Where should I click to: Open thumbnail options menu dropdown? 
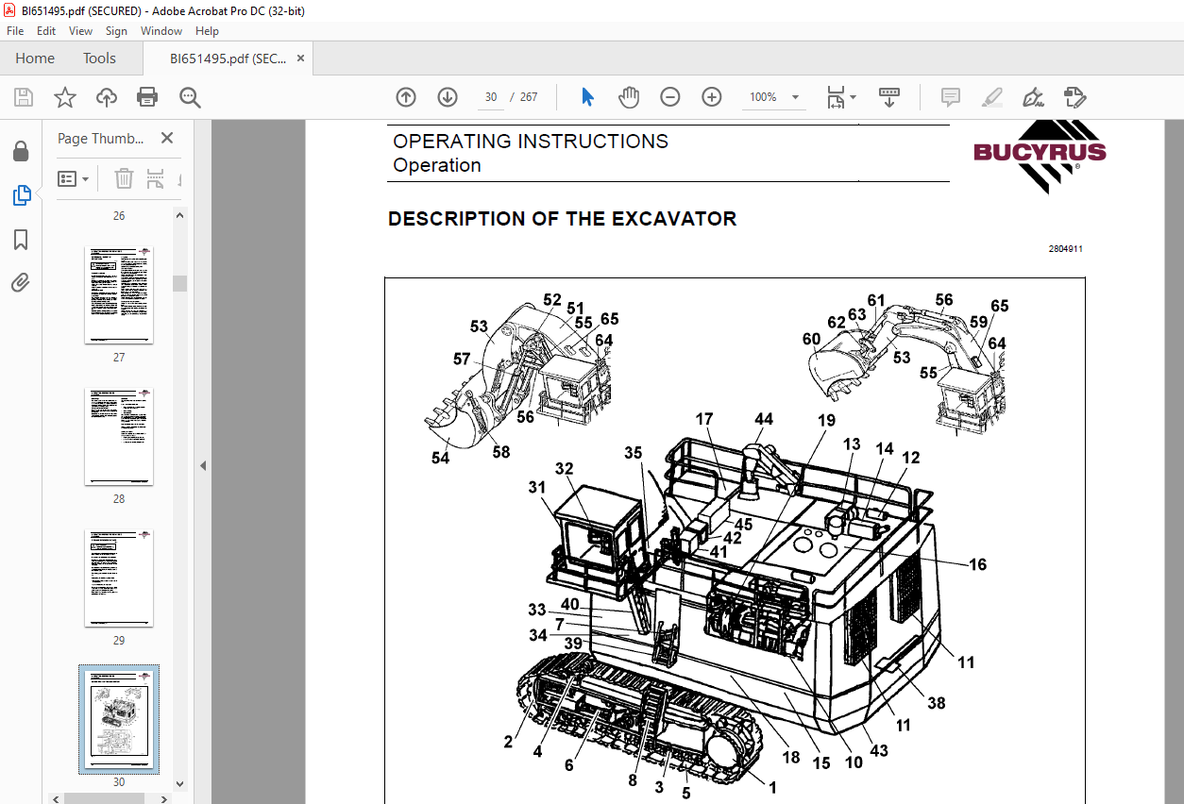point(74,178)
